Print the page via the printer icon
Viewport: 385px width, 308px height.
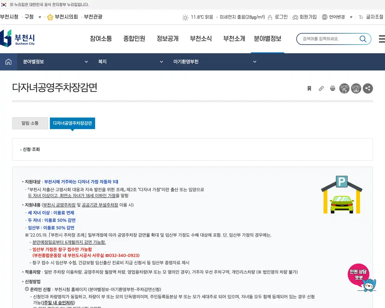pos(333,88)
